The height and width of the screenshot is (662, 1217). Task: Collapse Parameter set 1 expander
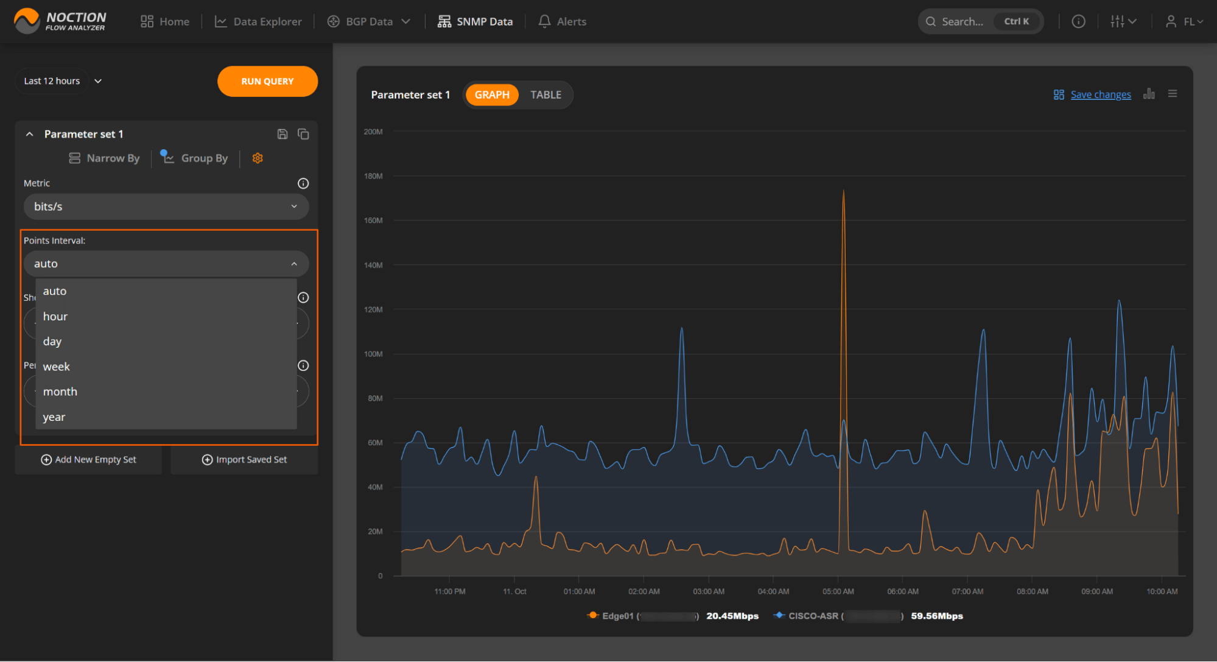pyautogui.click(x=29, y=133)
